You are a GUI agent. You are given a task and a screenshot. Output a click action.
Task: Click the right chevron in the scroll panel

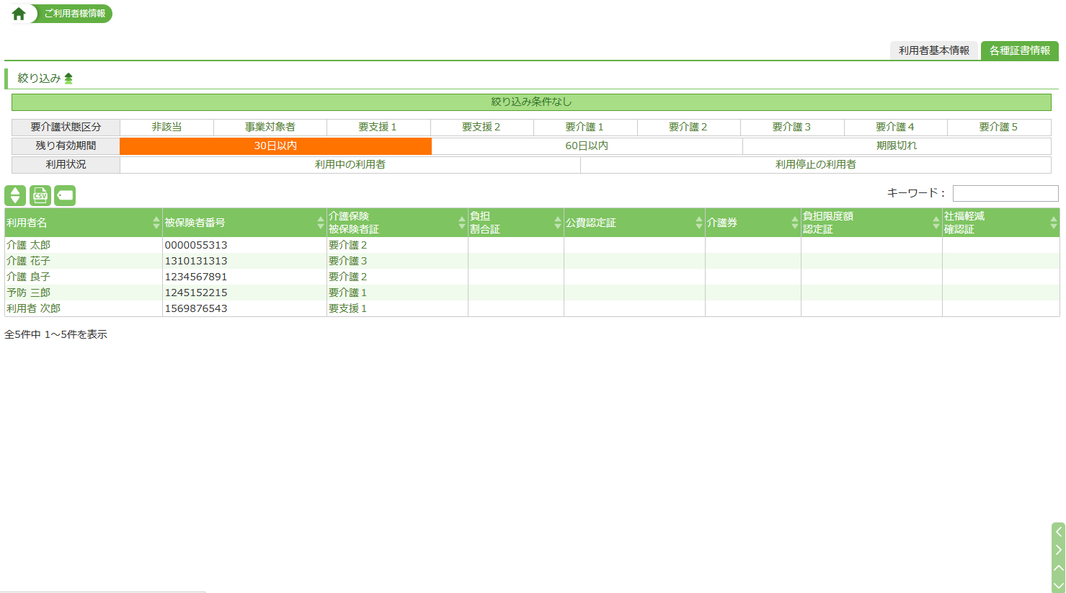(1058, 550)
